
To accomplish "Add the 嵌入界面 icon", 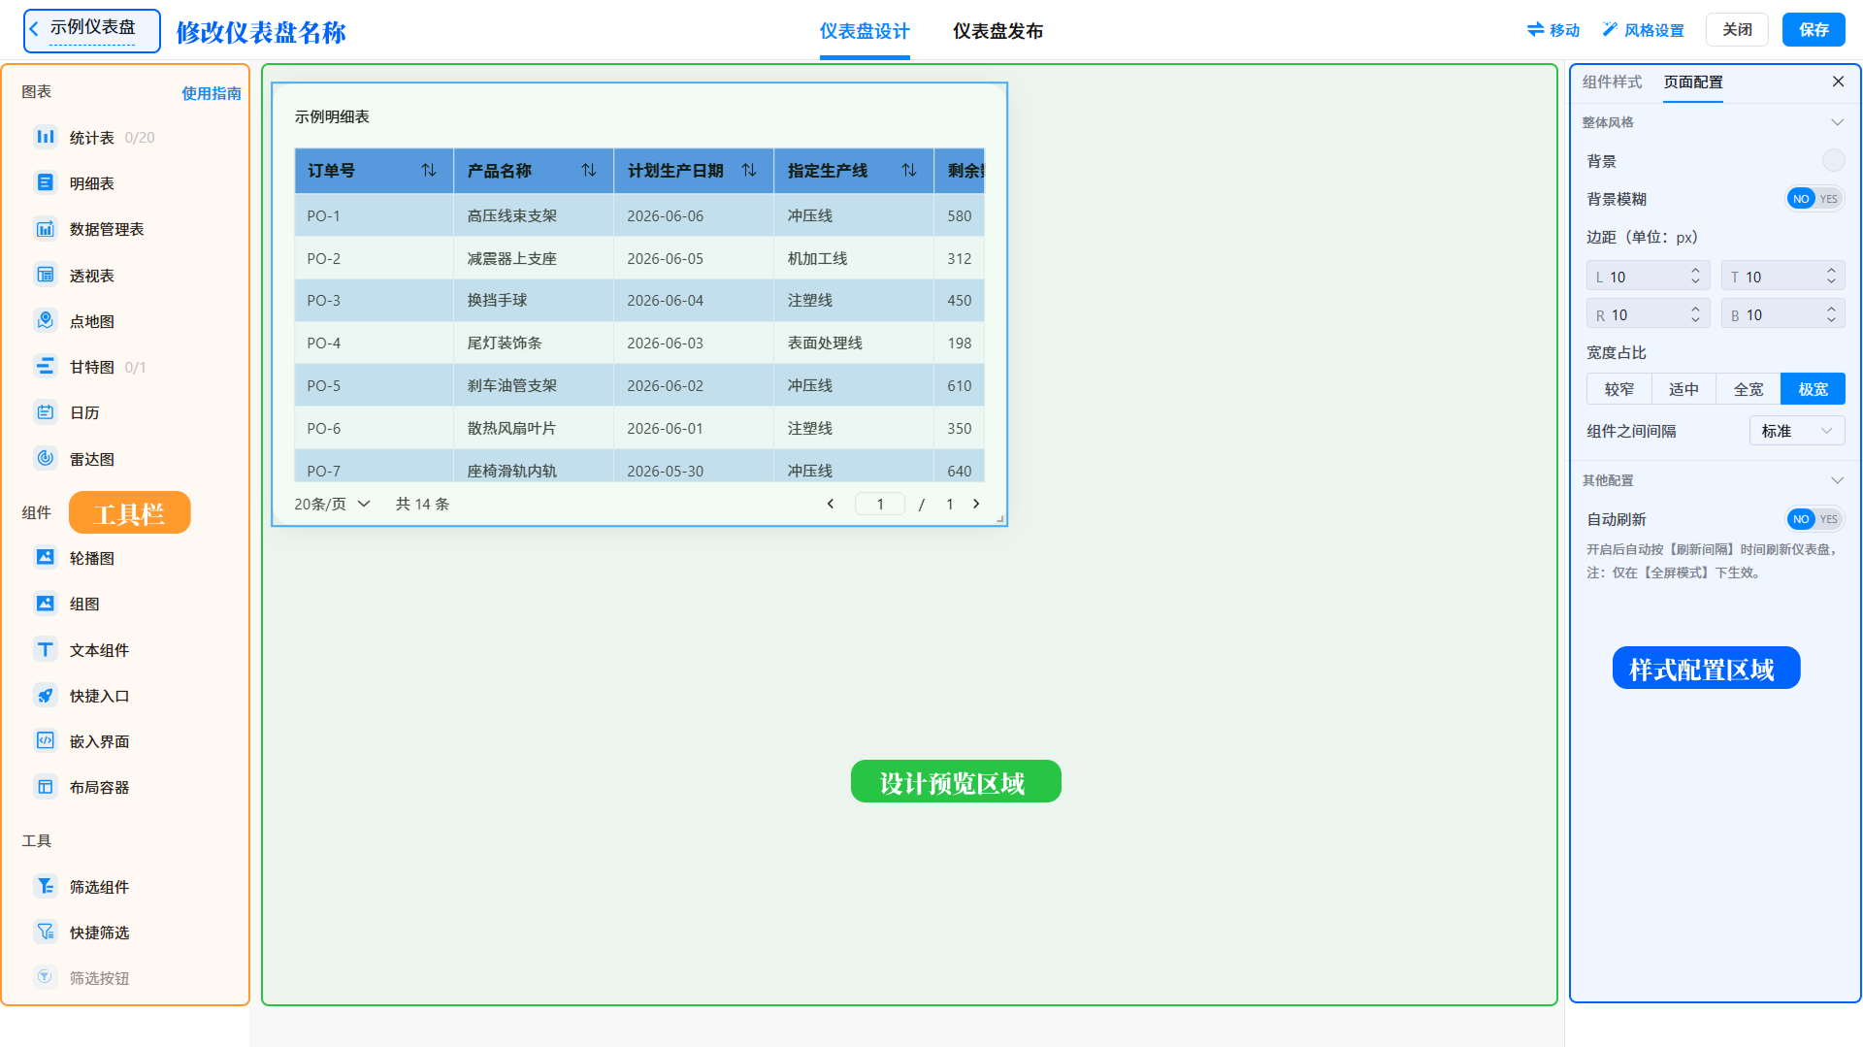I will 46,741.
